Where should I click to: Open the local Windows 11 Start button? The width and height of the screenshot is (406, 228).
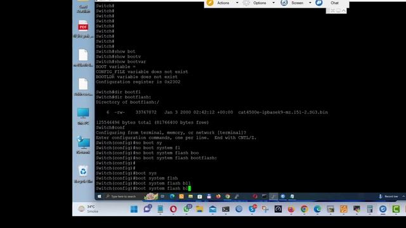[x=134, y=209]
